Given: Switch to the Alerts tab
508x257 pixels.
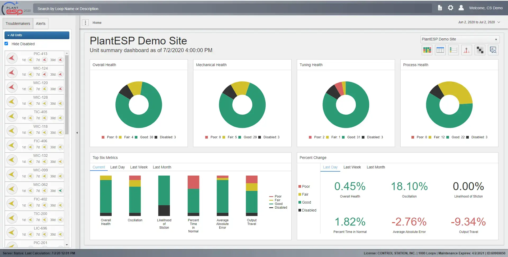Looking at the screenshot, I should 40,24.
